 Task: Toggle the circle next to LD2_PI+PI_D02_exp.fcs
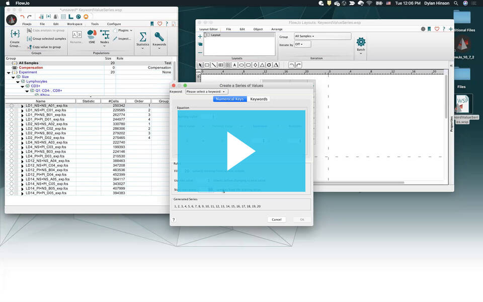coord(12,138)
